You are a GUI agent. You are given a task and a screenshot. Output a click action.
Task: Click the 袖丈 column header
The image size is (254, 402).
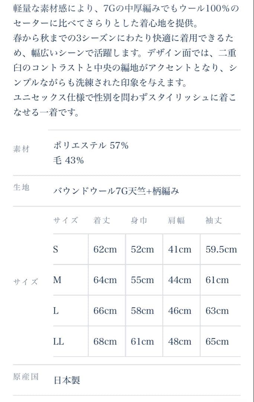(213, 220)
